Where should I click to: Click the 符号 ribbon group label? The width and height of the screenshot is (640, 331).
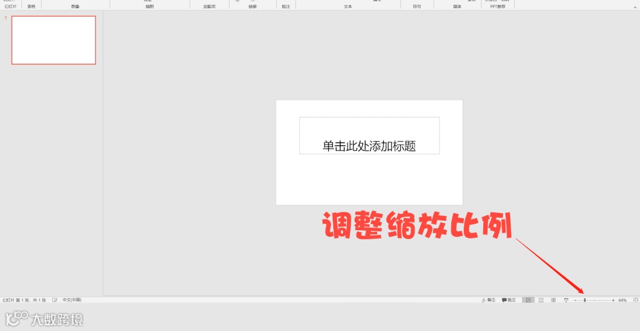click(417, 7)
